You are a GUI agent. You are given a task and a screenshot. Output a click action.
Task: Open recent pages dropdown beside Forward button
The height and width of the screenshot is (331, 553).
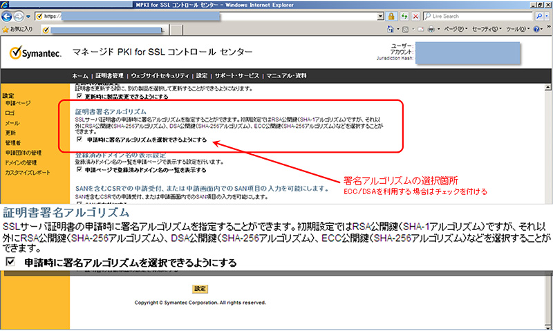coord(28,17)
